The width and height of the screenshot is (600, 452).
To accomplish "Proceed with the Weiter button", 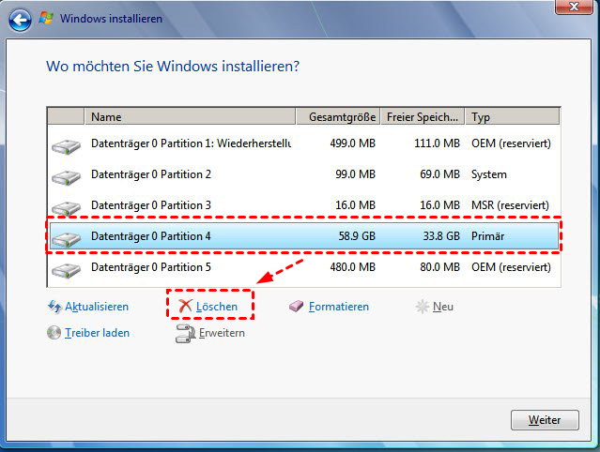I will tap(545, 420).
